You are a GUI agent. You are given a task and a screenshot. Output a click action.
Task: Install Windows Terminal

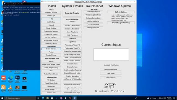click(51, 12)
